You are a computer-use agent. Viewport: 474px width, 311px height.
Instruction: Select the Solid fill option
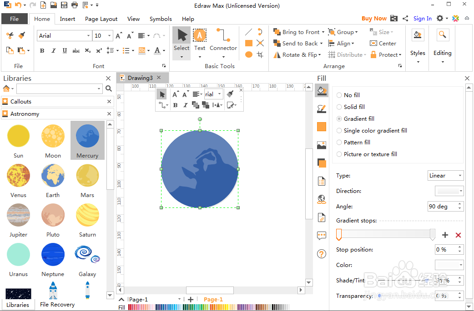[x=351, y=107]
